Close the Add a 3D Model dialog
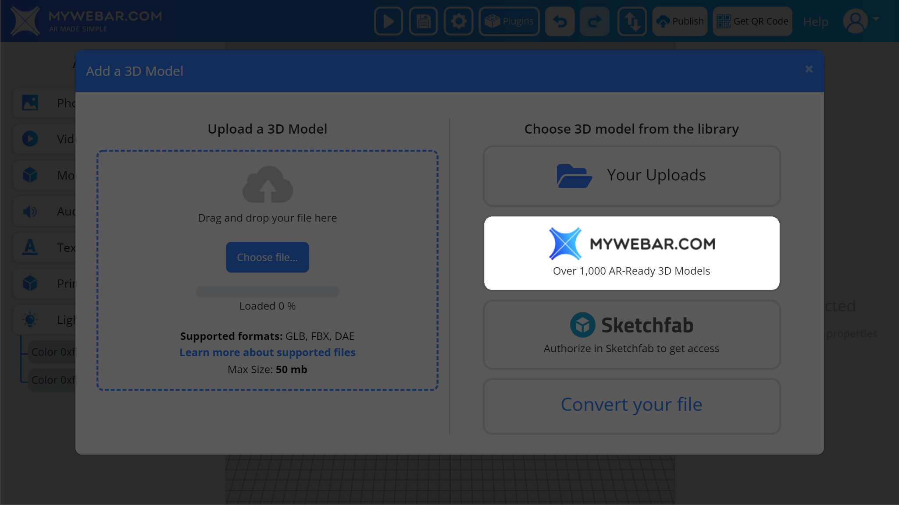 coord(809,69)
